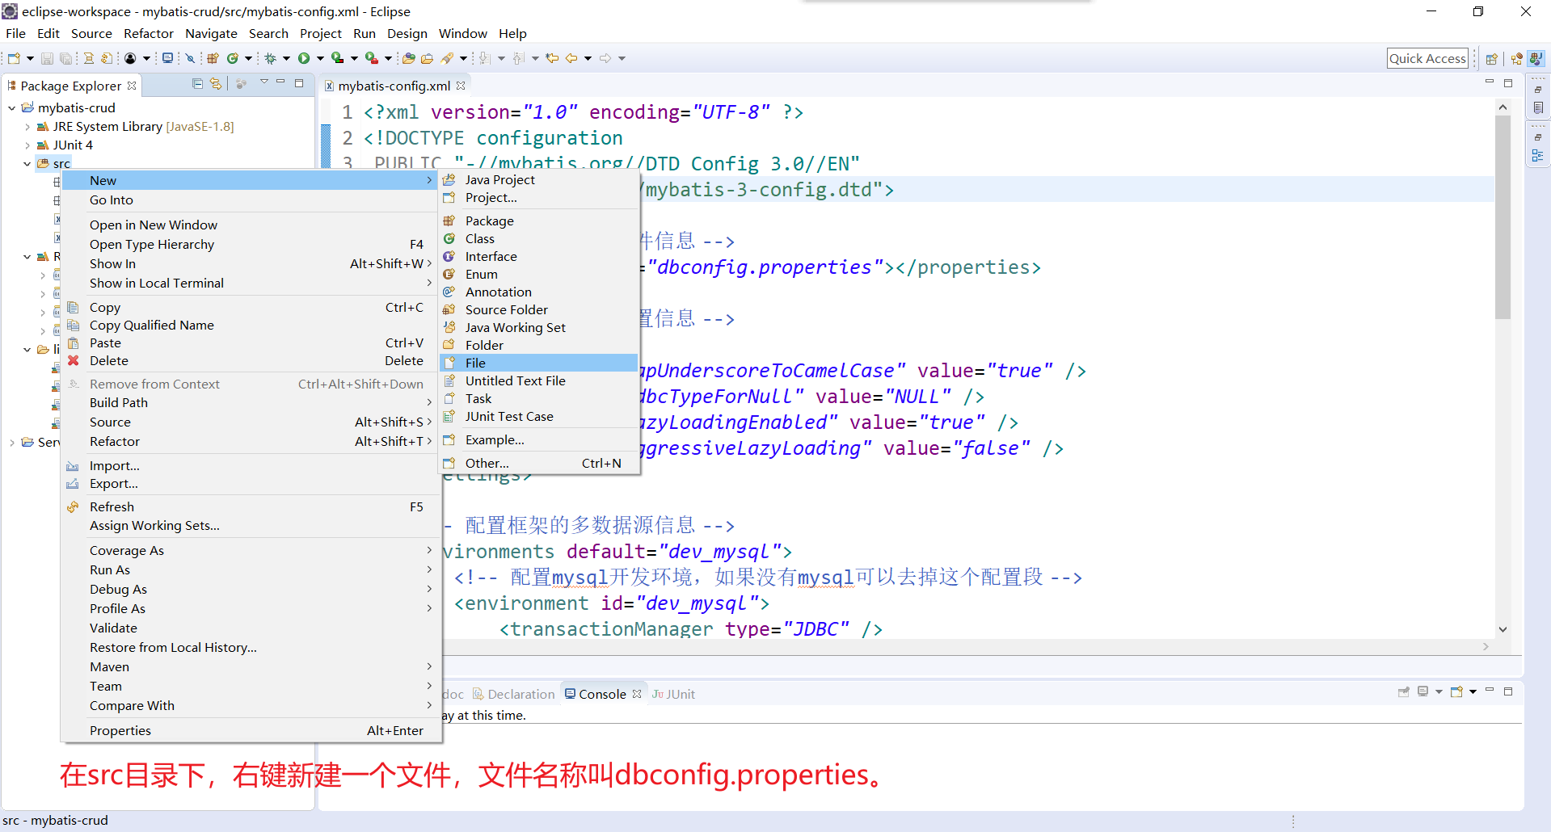Screen dimensions: 1551x832
Task: Minimize the Console view panel
Action: [1490, 689]
